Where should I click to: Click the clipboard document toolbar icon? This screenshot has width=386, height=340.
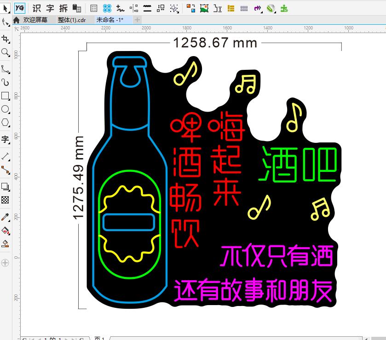coord(77,8)
